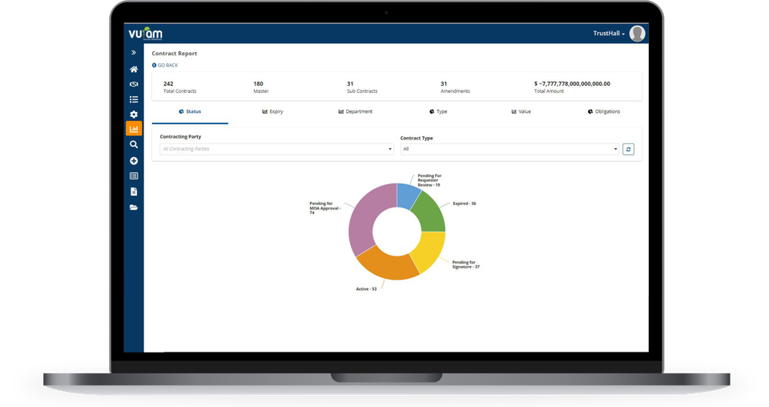Open the handshake contracts icon

[x=134, y=84]
